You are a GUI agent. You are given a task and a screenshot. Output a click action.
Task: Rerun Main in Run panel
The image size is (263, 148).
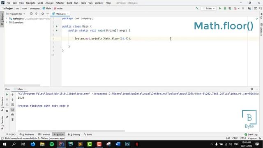tap(7, 95)
